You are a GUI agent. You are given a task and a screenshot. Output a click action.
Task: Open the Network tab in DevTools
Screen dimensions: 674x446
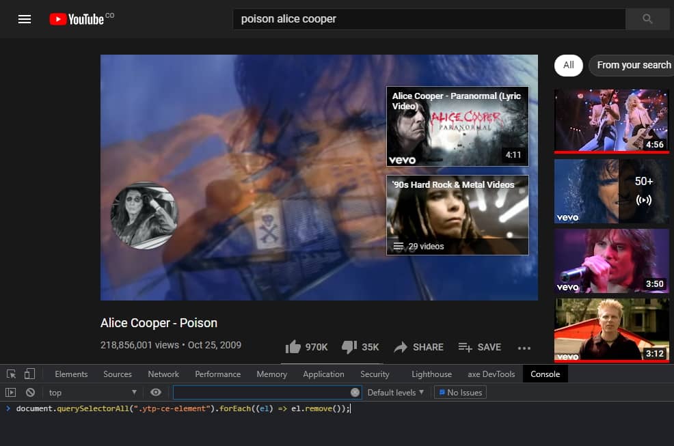(x=163, y=374)
